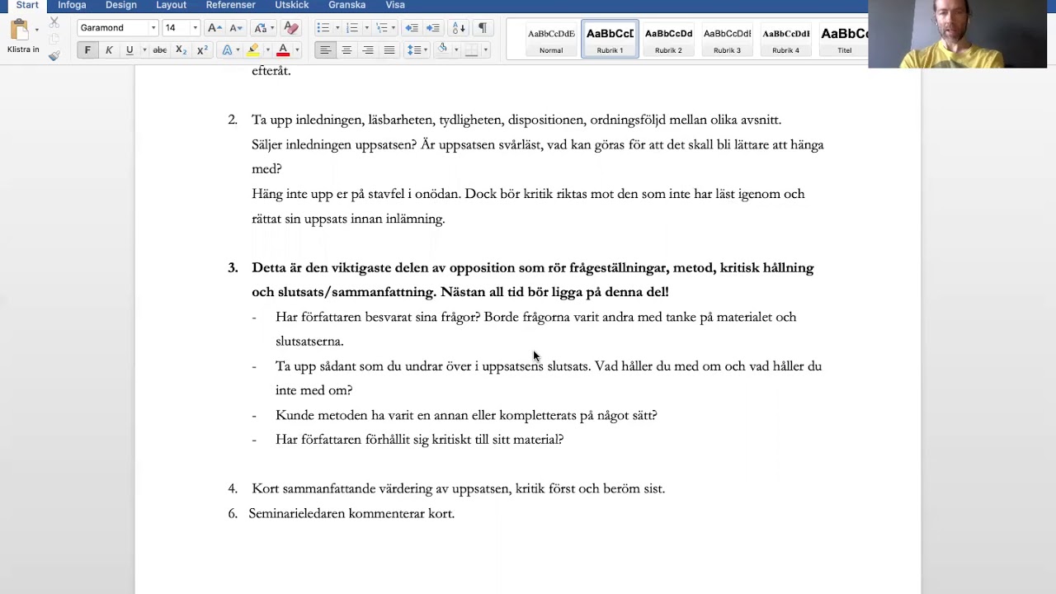Apply the Normal style
The height and width of the screenshot is (594, 1056).
pos(551,39)
